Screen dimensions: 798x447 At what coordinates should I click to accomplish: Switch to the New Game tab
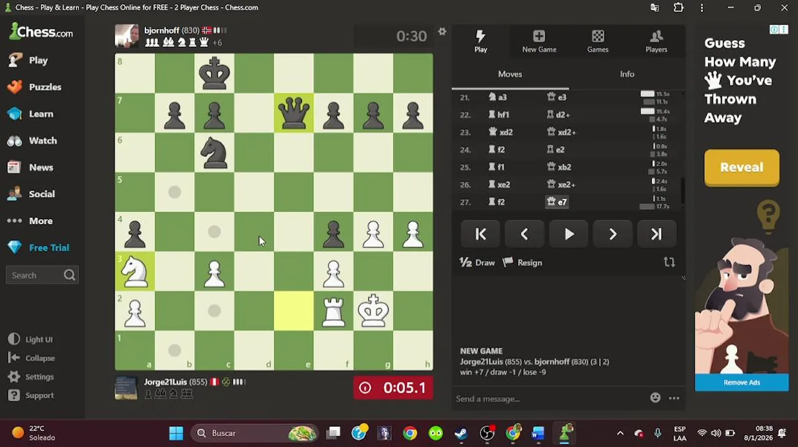[x=539, y=41]
